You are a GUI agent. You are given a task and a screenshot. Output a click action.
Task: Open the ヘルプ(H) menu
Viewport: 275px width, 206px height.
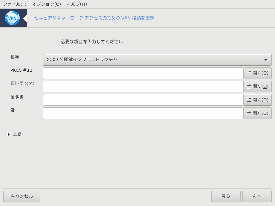point(77,4)
